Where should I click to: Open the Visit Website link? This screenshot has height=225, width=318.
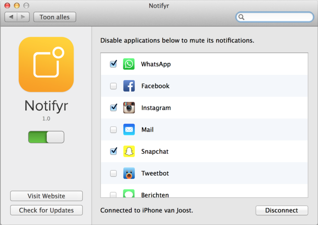tap(46, 196)
